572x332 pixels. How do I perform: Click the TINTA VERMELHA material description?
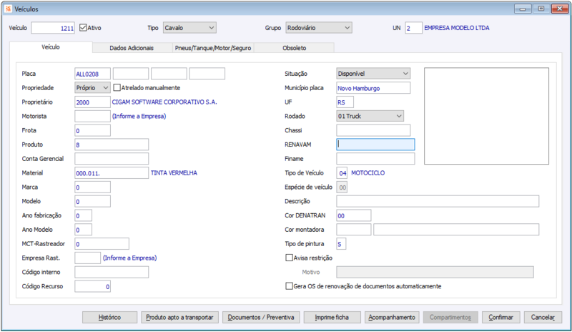[x=174, y=172]
